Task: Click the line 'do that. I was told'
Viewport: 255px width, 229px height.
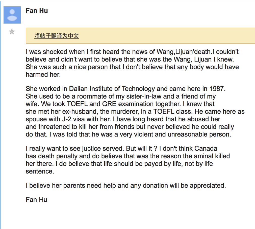Action: (128, 134)
